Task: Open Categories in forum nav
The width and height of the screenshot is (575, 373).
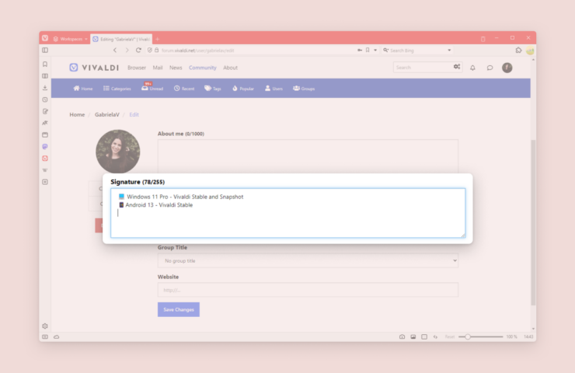Action: pos(117,89)
